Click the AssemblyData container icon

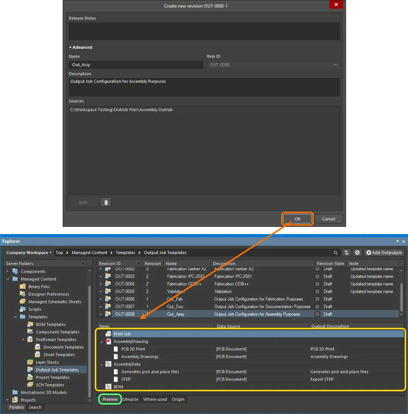(108, 364)
